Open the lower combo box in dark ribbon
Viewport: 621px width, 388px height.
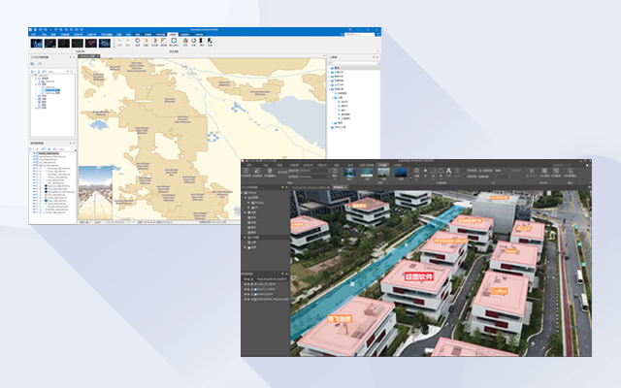click(x=314, y=177)
